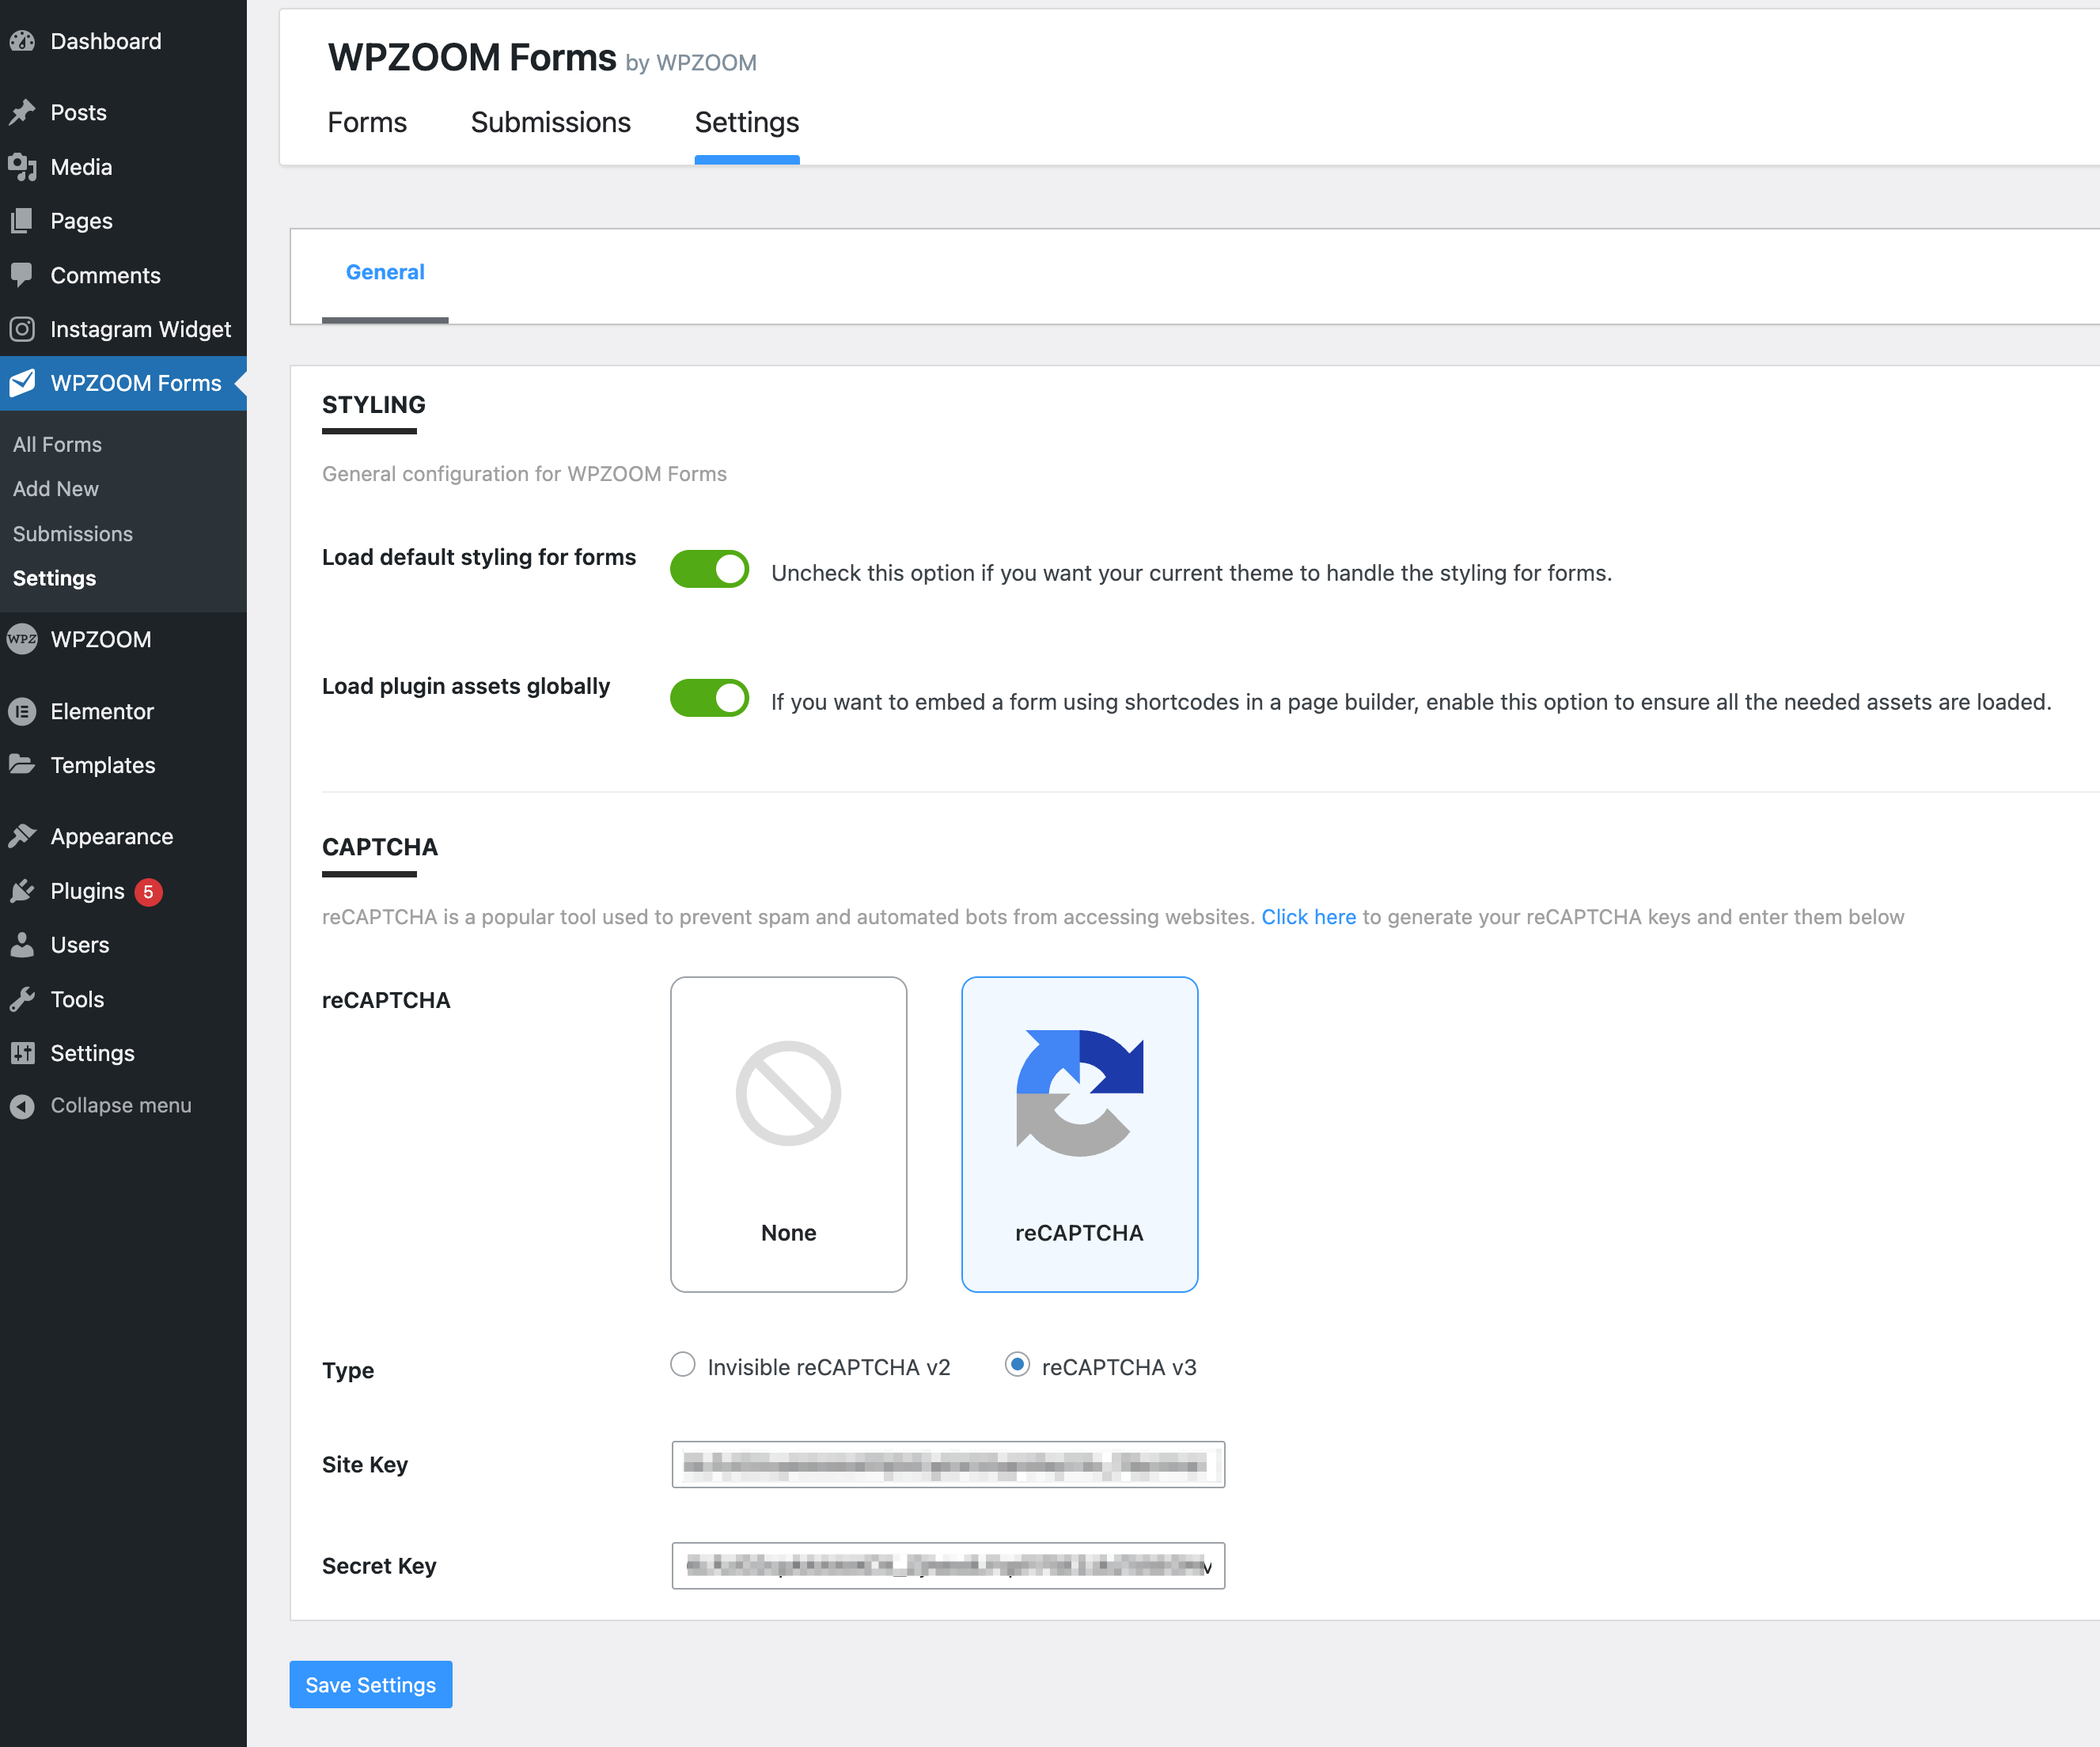
Task: Open the Templates folder icon
Action: click(x=23, y=765)
